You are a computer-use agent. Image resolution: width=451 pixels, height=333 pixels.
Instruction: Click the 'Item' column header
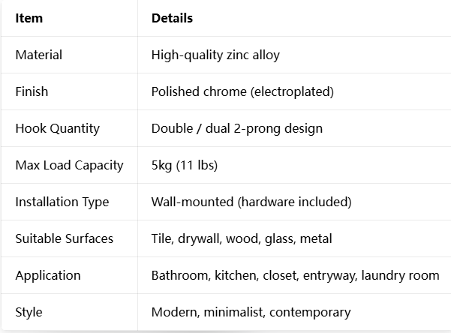point(29,18)
